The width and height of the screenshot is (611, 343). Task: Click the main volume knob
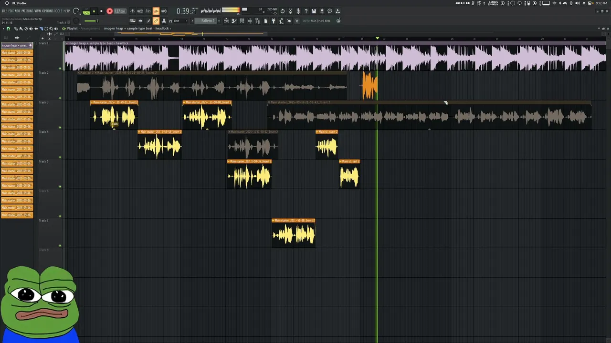(76, 11)
